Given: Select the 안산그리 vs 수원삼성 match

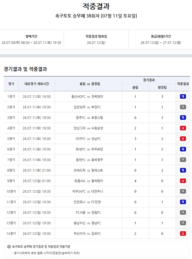Looking at the screenshot, I should [x=88, y=128].
